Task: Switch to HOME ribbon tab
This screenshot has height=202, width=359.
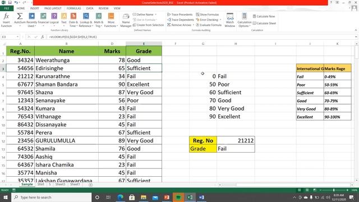Action: pyautogui.click(x=21, y=8)
